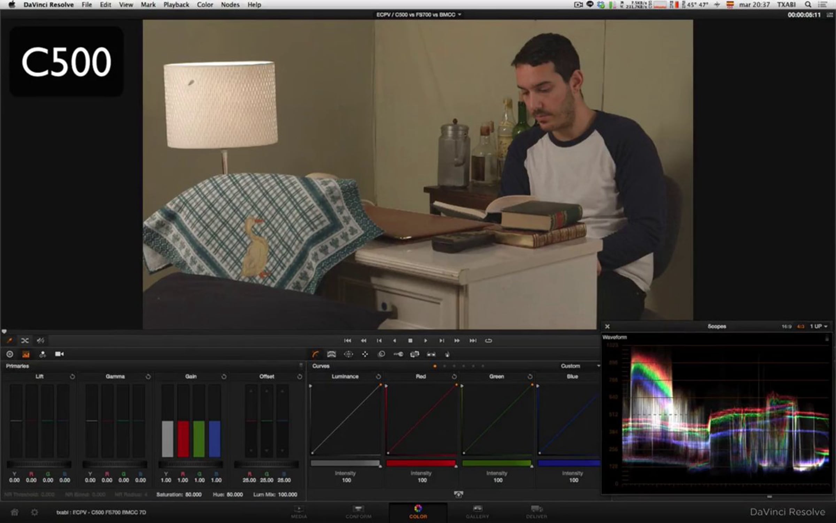Select the eyedropper color picker tool
This screenshot has height=523, width=836.
coord(9,341)
